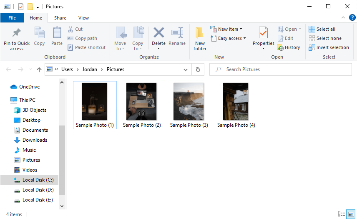Rename the selected file
This screenshot has width=357, height=219.
tap(177, 36)
